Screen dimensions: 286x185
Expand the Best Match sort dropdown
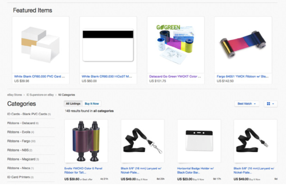tap(247, 104)
